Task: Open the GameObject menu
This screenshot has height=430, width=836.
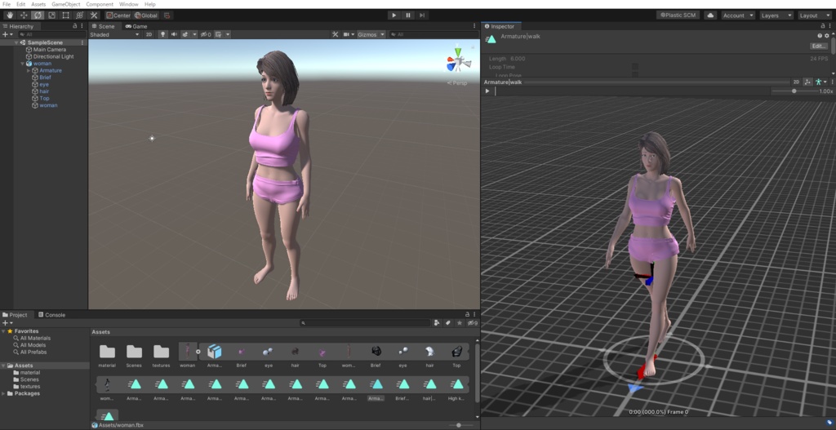Action: click(65, 4)
